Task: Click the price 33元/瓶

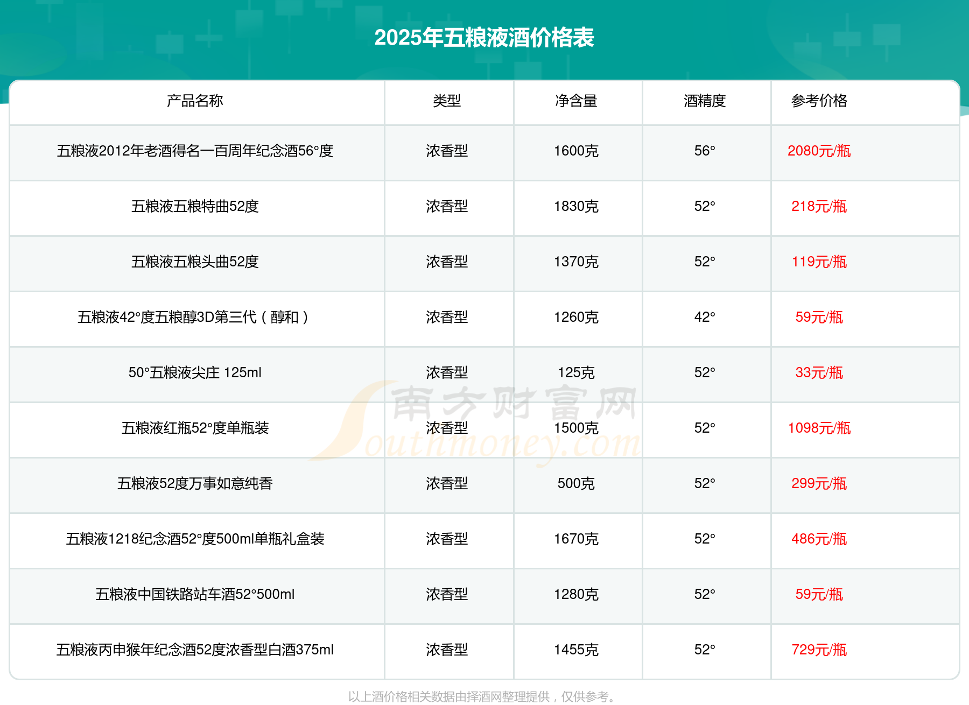Action: [x=819, y=372]
